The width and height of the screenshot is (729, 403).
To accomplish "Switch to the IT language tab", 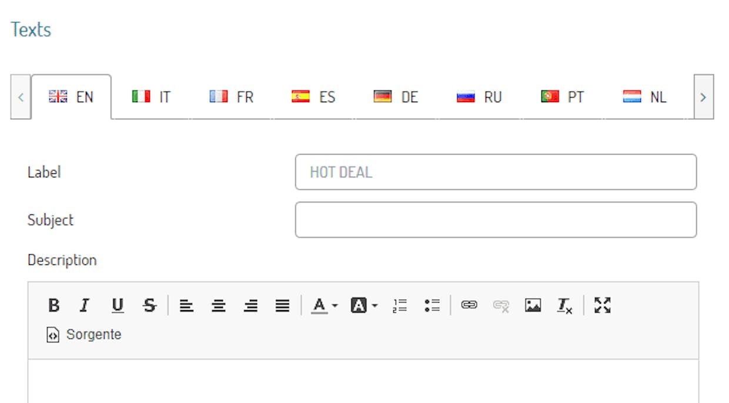I will [x=152, y=97].
